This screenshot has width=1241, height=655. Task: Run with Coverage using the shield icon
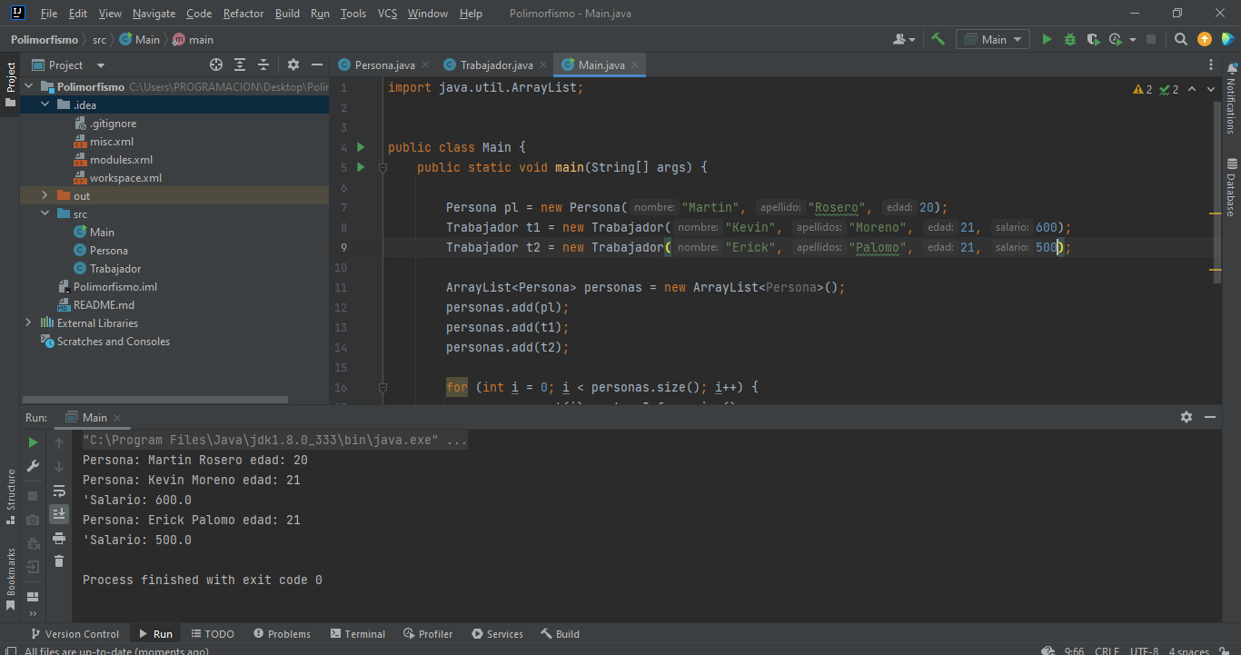(1093, 39)
